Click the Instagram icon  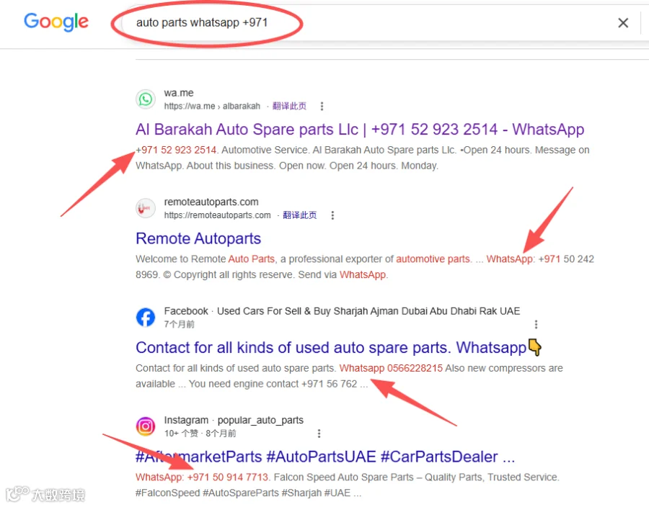[146, 426]
